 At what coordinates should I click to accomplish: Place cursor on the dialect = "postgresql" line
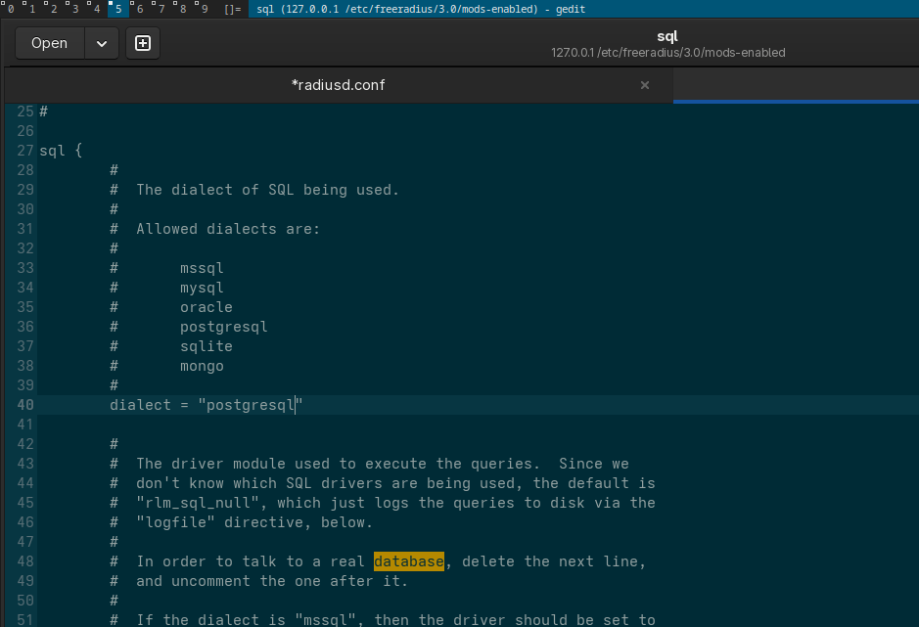(206, 405)
